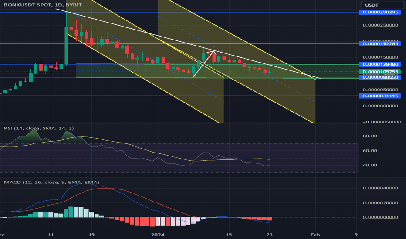Screen dimensions: 406x239
Task: Click the BONKUSDT SPOT, 1D, BYBIT chart title
Action: 43,5
